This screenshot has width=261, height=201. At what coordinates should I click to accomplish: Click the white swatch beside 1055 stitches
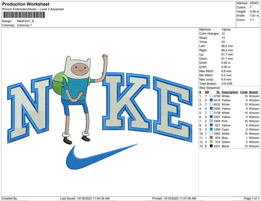tap(211, 133)
